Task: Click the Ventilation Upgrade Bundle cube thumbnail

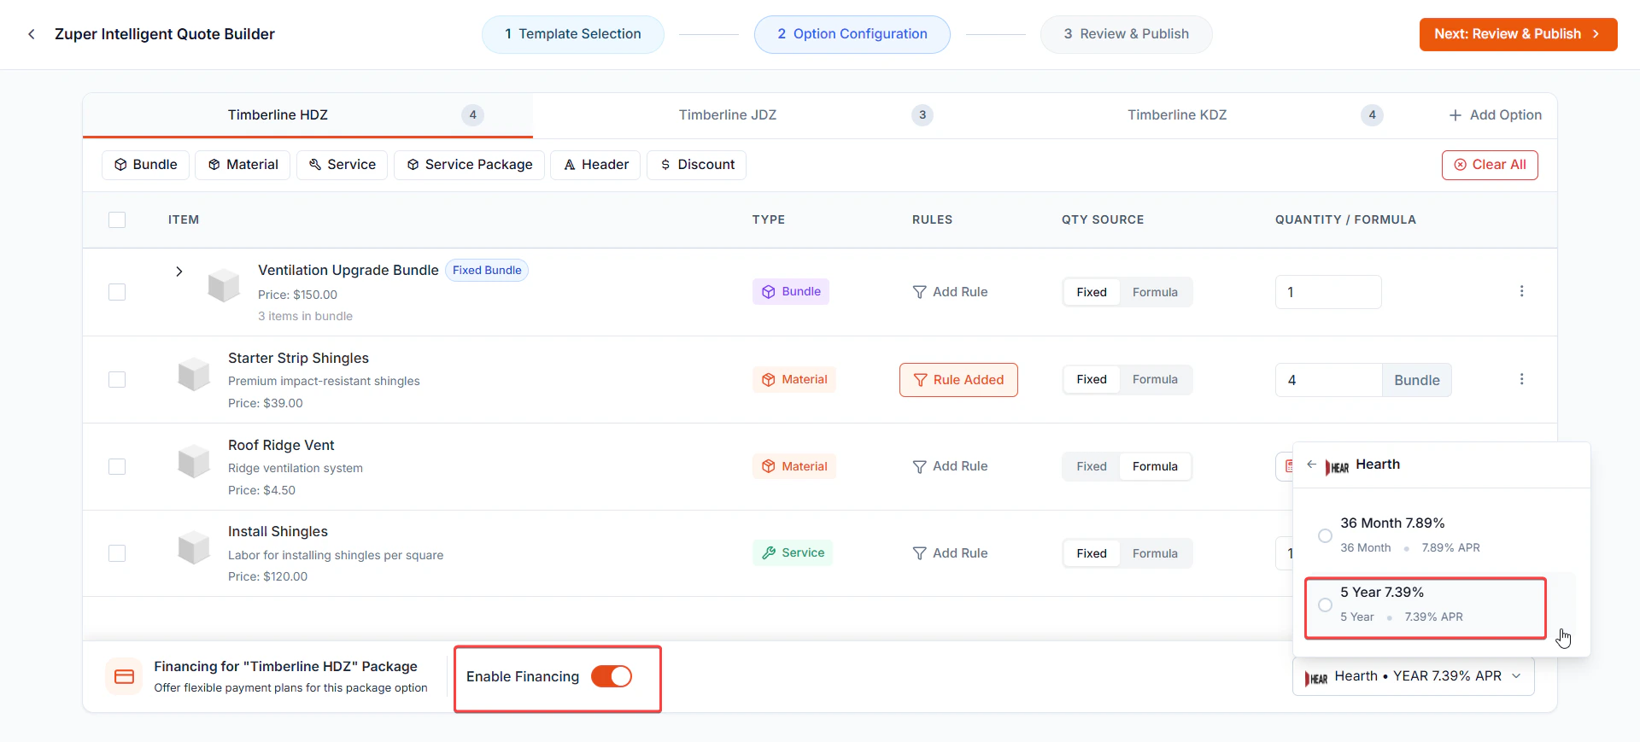Action: tap(224, 285)
